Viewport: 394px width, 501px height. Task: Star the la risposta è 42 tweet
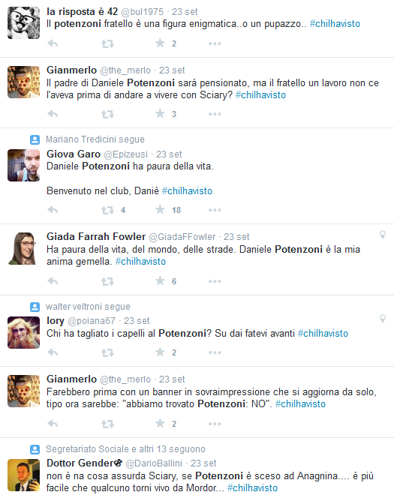(160, 43)
